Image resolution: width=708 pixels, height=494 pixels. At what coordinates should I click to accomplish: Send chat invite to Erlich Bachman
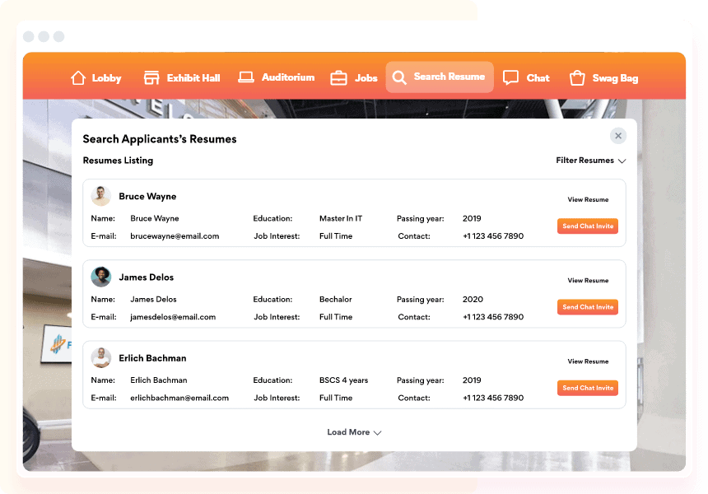587,388
